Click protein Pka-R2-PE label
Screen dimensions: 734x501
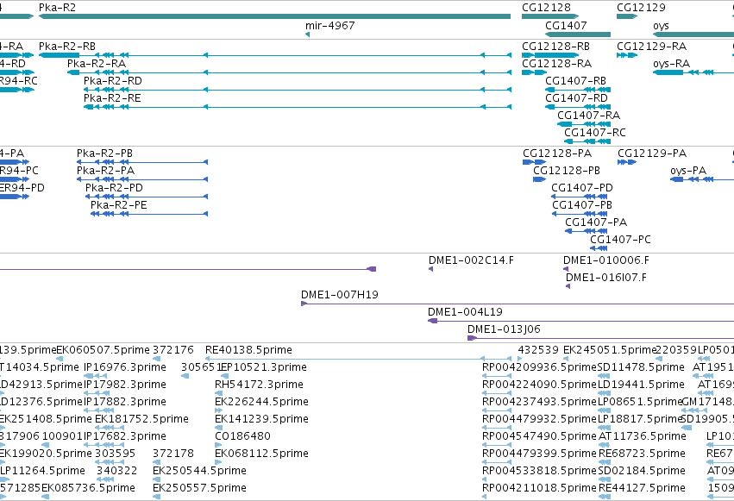pyautogui.click(x=118, y=205)
